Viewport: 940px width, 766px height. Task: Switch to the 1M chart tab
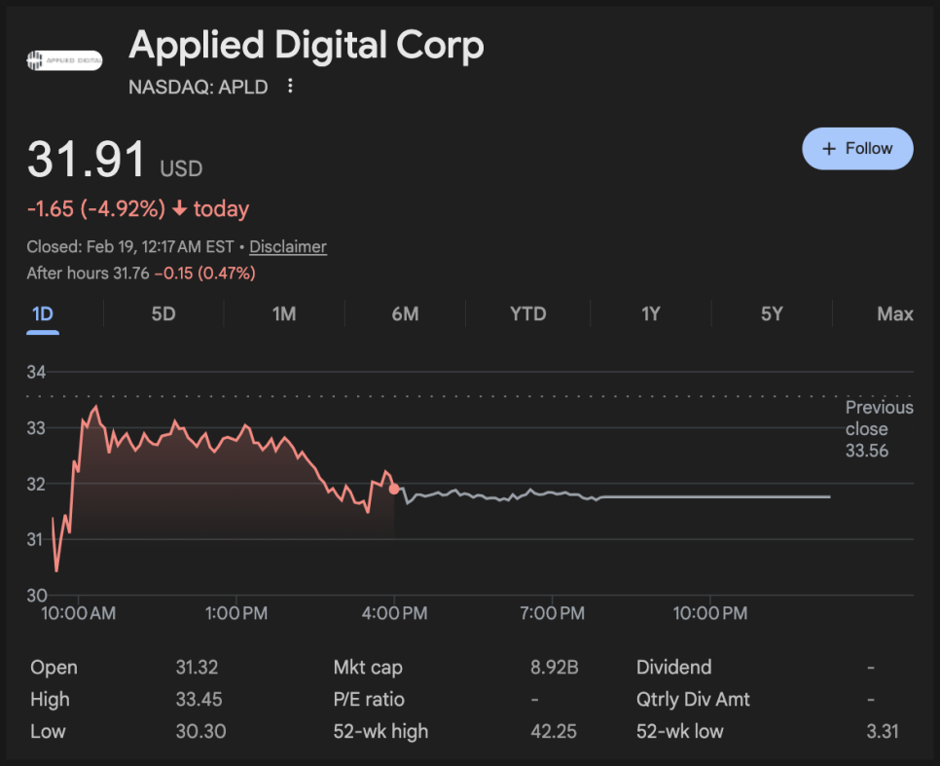(x=284, y=314)
